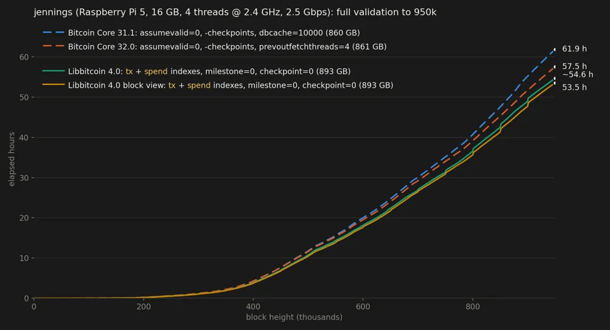Click y-axis tick label 20
Viewport: 610px width, 330px height.
click(x=24, y=218)
